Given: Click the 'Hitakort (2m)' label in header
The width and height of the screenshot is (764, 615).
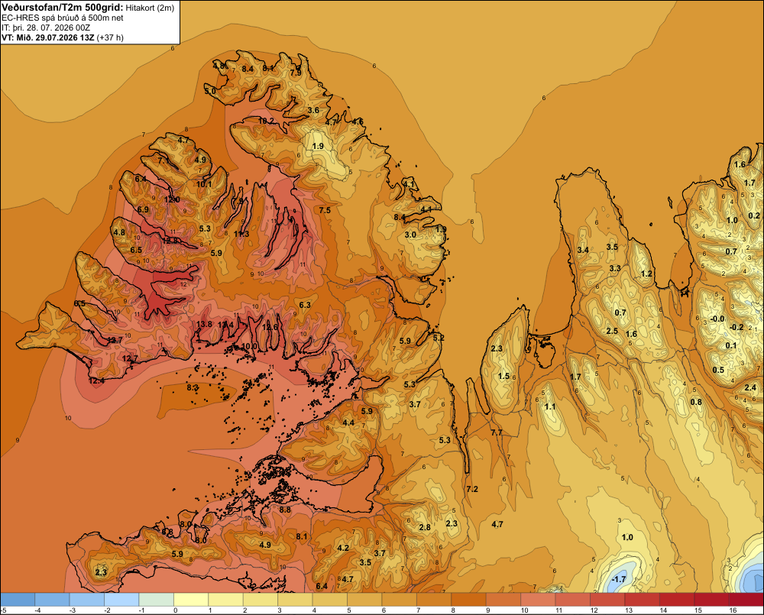Looking at the screenshot, I should tap(150, 8).
